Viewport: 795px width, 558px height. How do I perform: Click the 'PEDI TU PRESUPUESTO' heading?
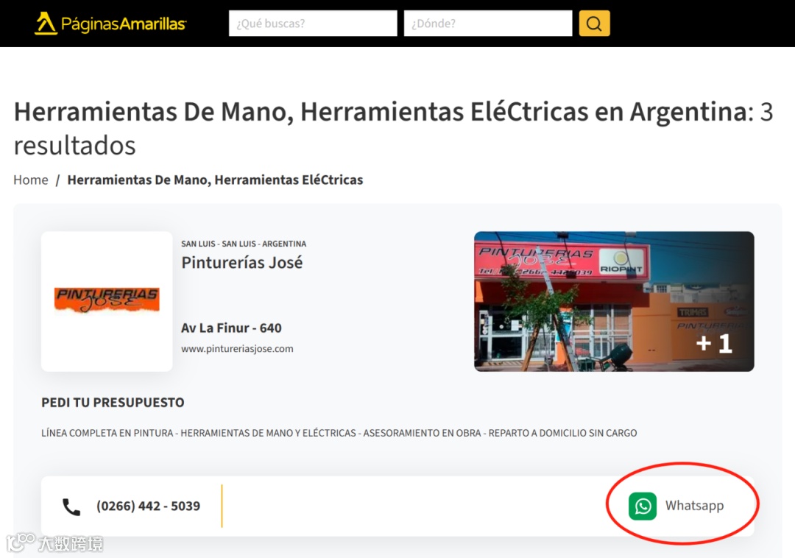click(x=113, y=403)
